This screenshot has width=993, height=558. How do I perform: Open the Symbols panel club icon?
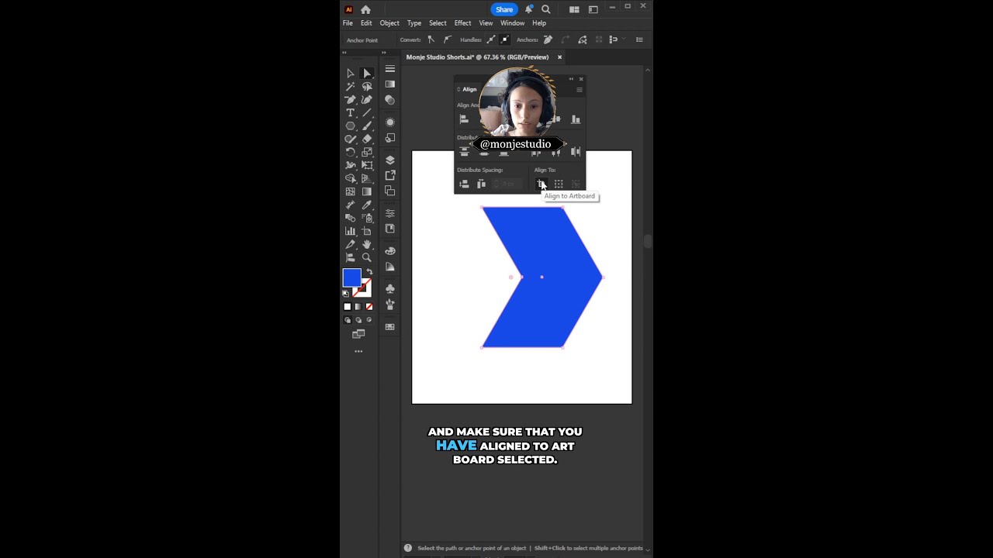[390, 288]
